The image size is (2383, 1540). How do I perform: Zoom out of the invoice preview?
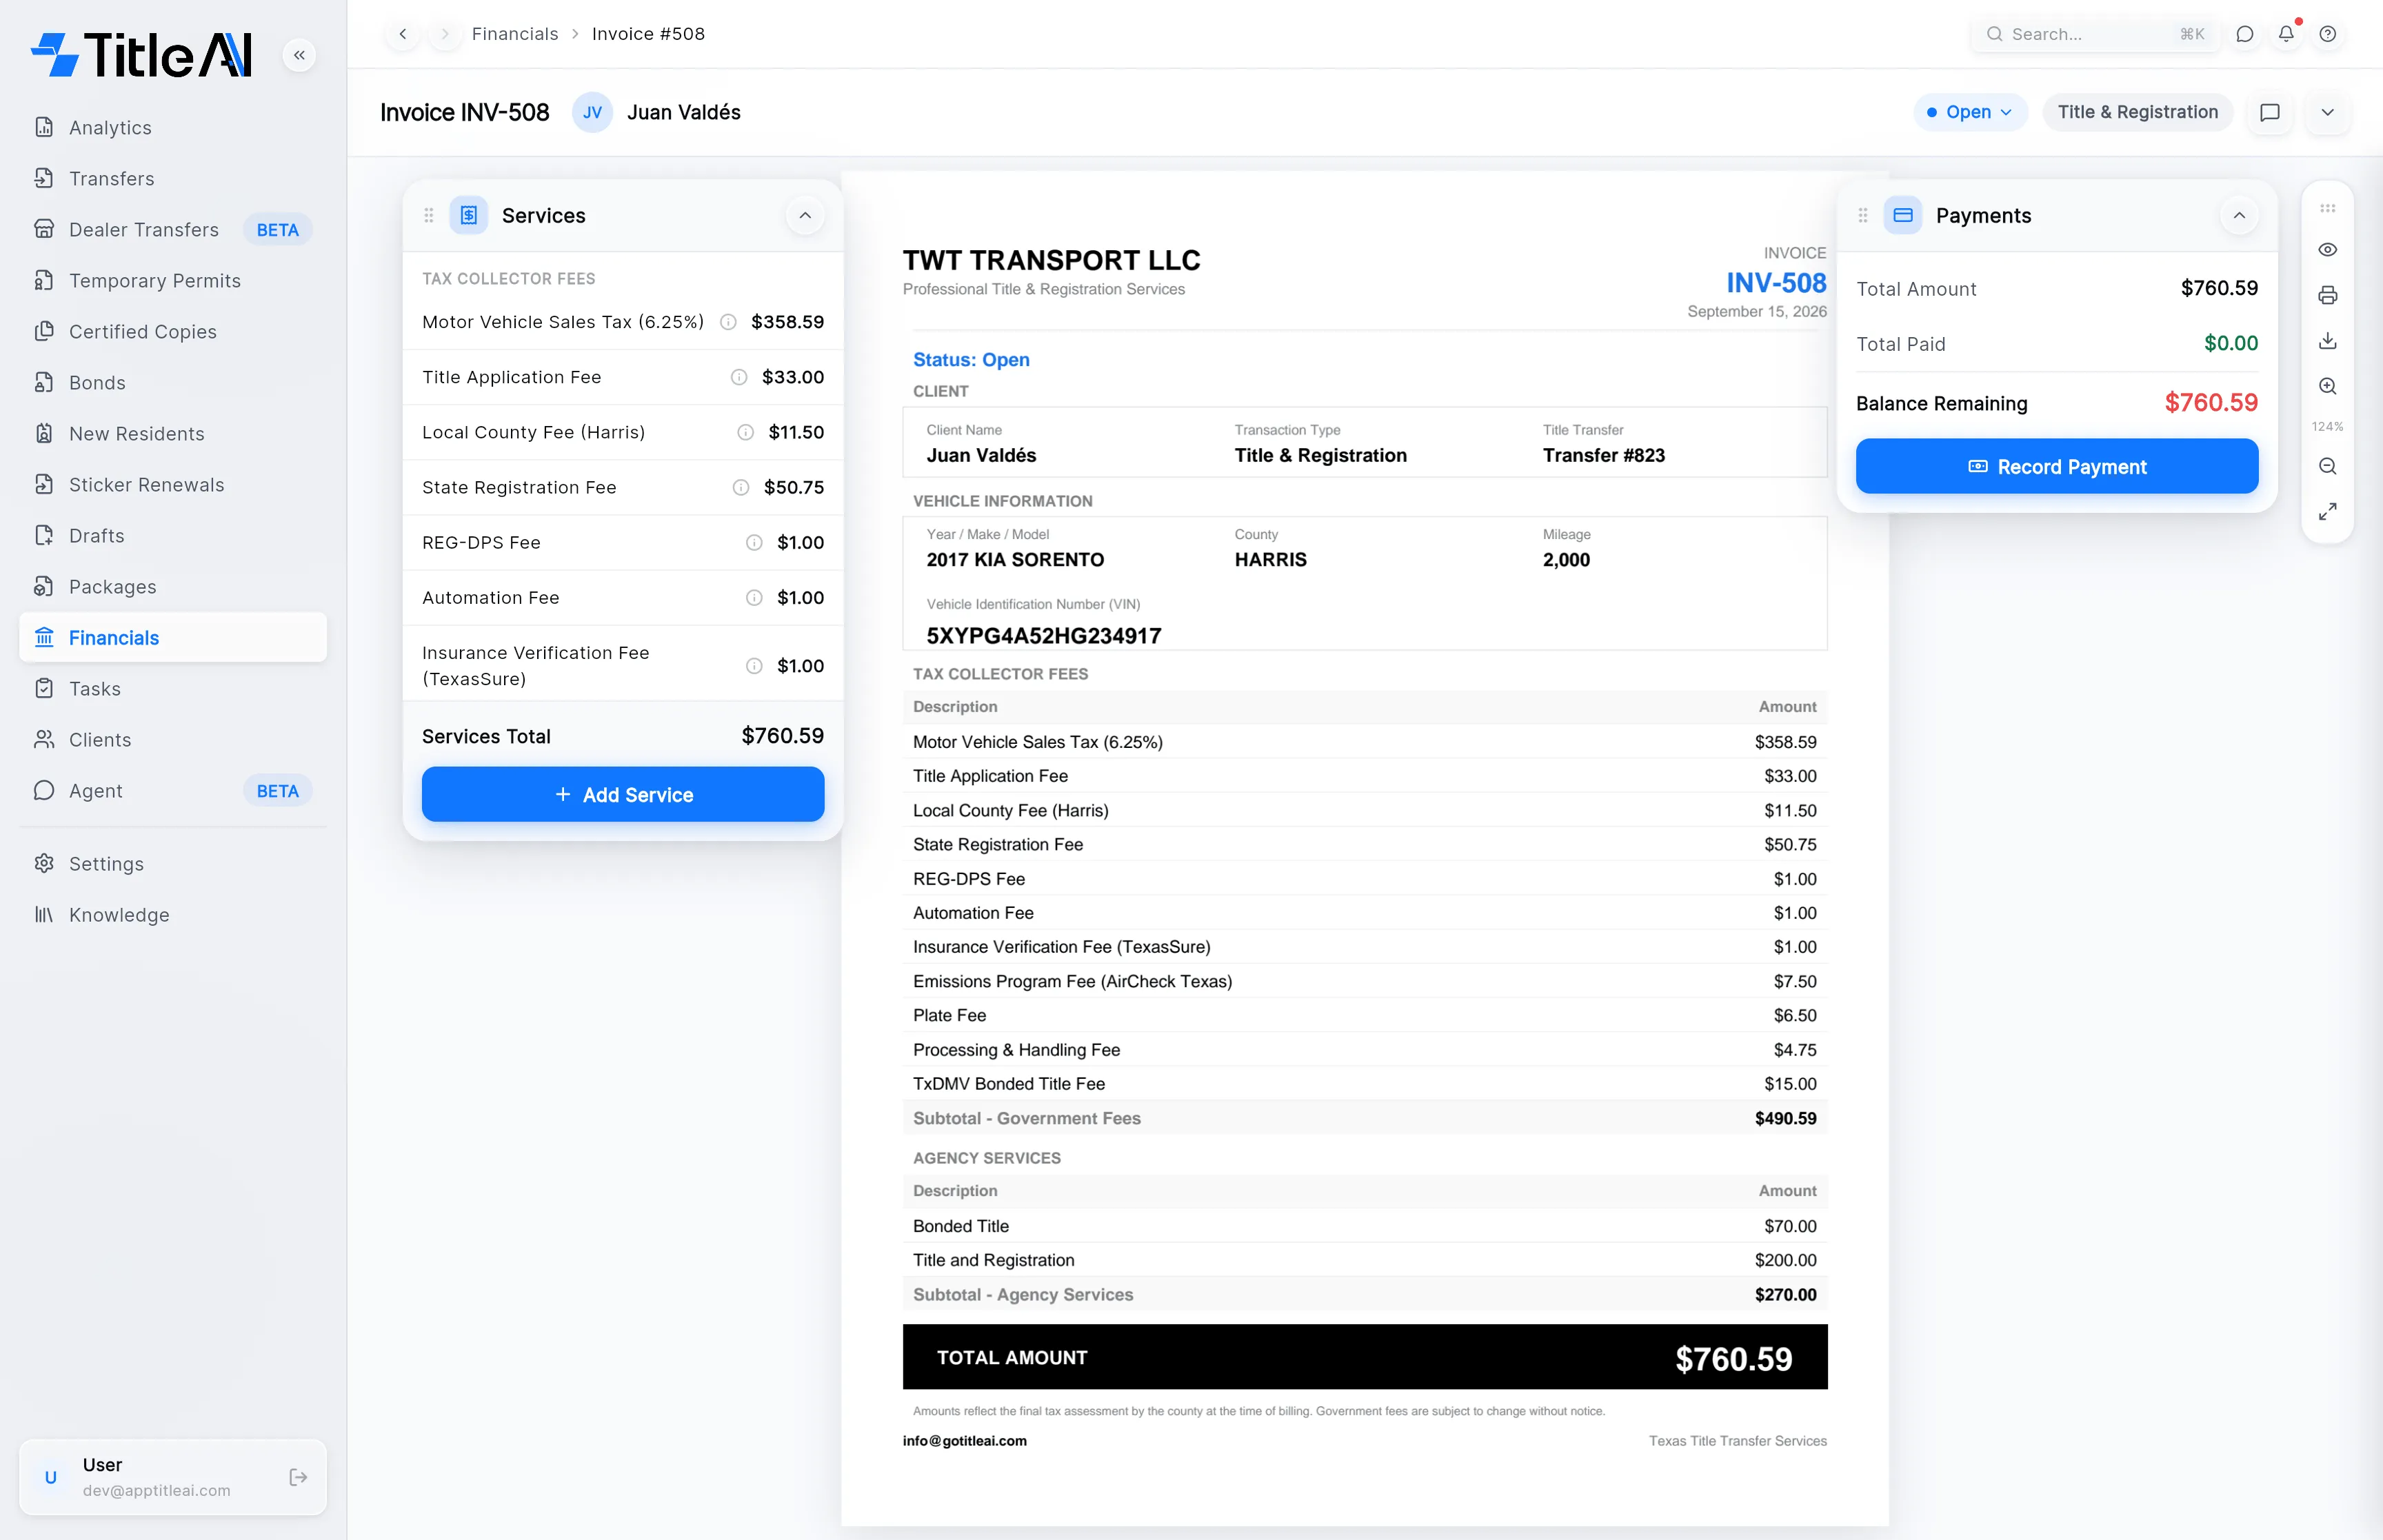click(2328, 466)
